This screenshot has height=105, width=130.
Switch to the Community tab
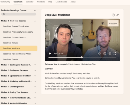point(5,2)
